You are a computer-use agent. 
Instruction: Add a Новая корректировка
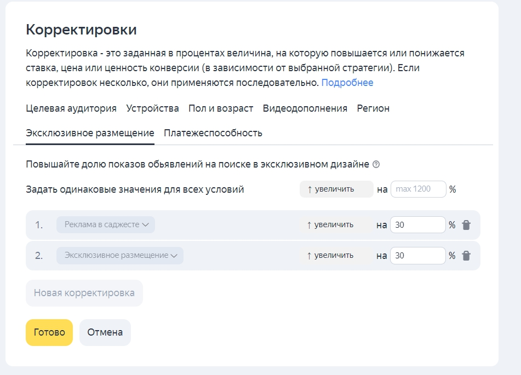click(84, 293)
